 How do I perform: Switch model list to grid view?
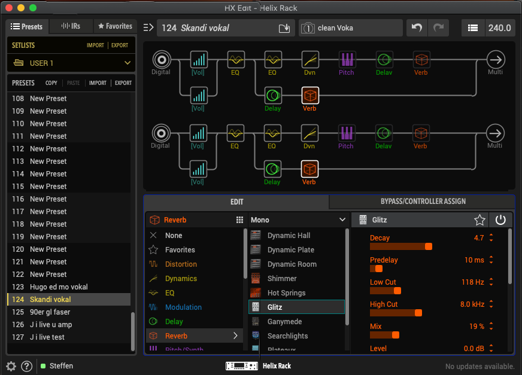(239, 219)
